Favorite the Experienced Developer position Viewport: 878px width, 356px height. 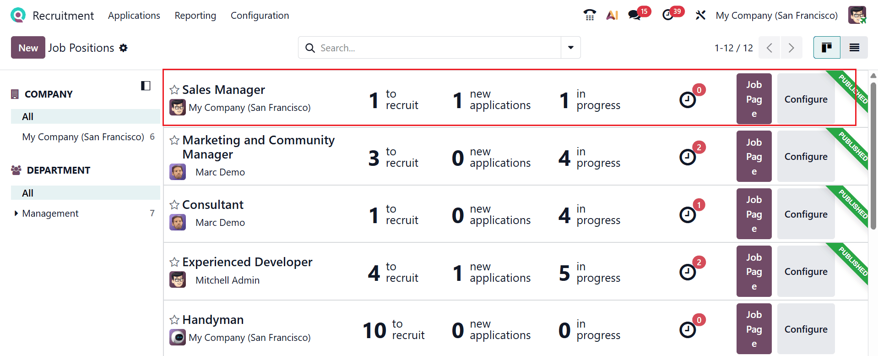point(174,262)
